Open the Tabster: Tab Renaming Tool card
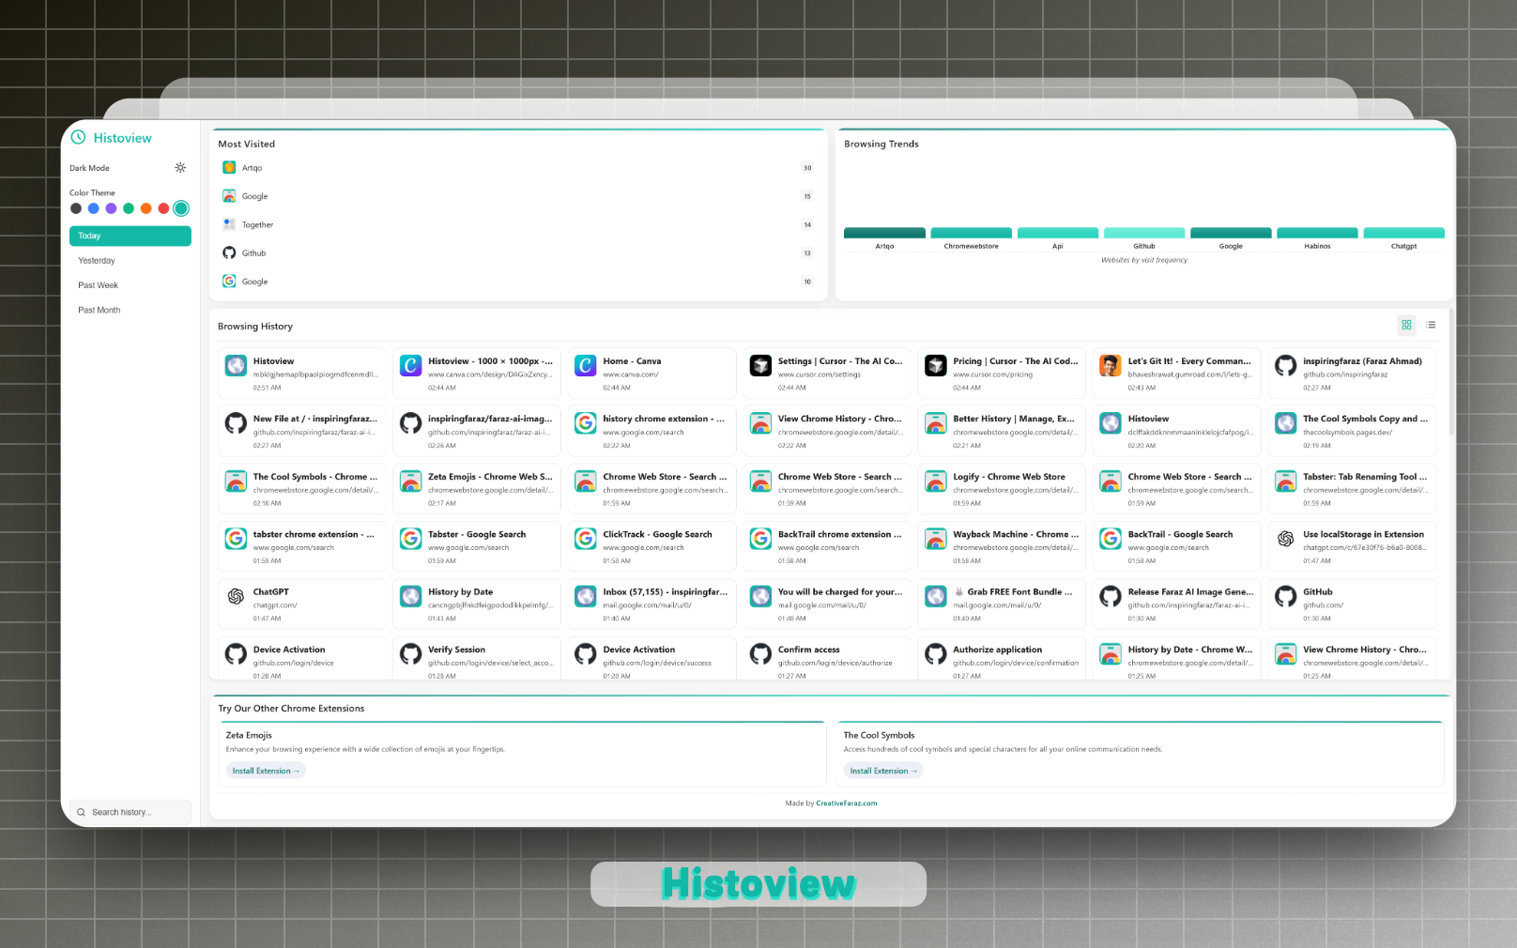The image size is (1517, 948). coord(1352,488)
